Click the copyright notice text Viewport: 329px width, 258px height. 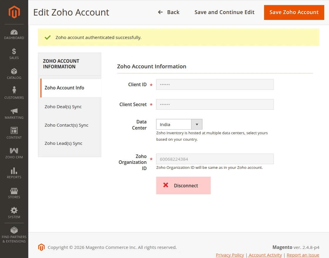(x=112, y=247)
